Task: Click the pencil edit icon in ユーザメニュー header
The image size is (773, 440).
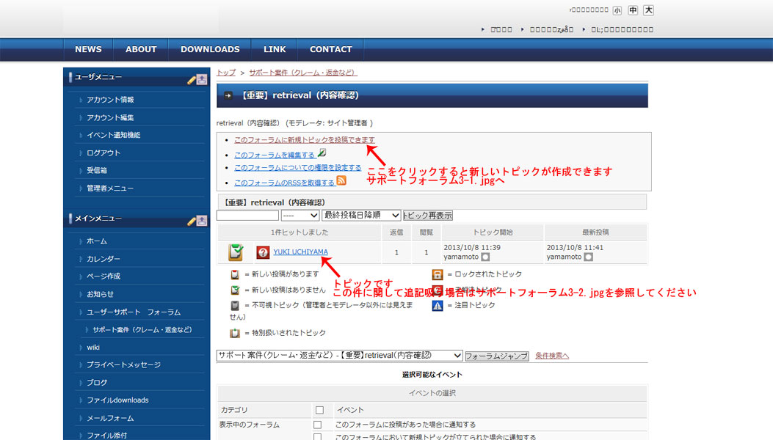Action: click(192, 81)
